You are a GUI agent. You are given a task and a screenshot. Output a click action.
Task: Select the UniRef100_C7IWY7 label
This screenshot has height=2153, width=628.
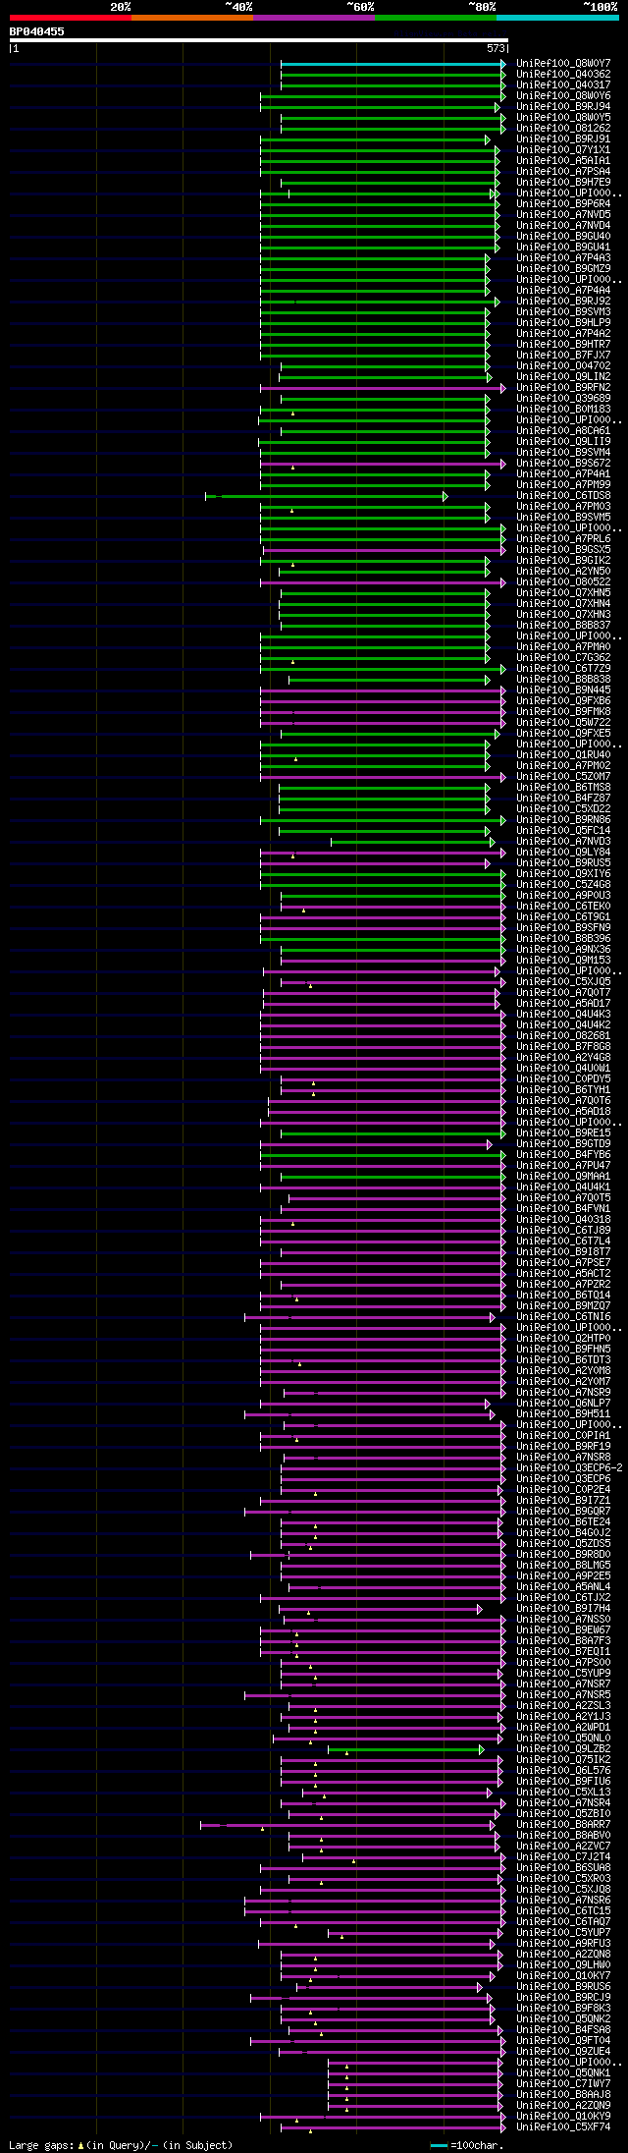563,2084
